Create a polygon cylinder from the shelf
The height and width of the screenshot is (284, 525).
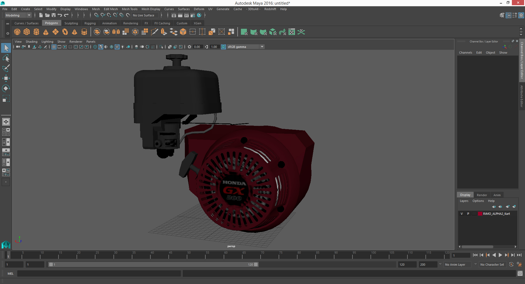click(x=36, y=32)
